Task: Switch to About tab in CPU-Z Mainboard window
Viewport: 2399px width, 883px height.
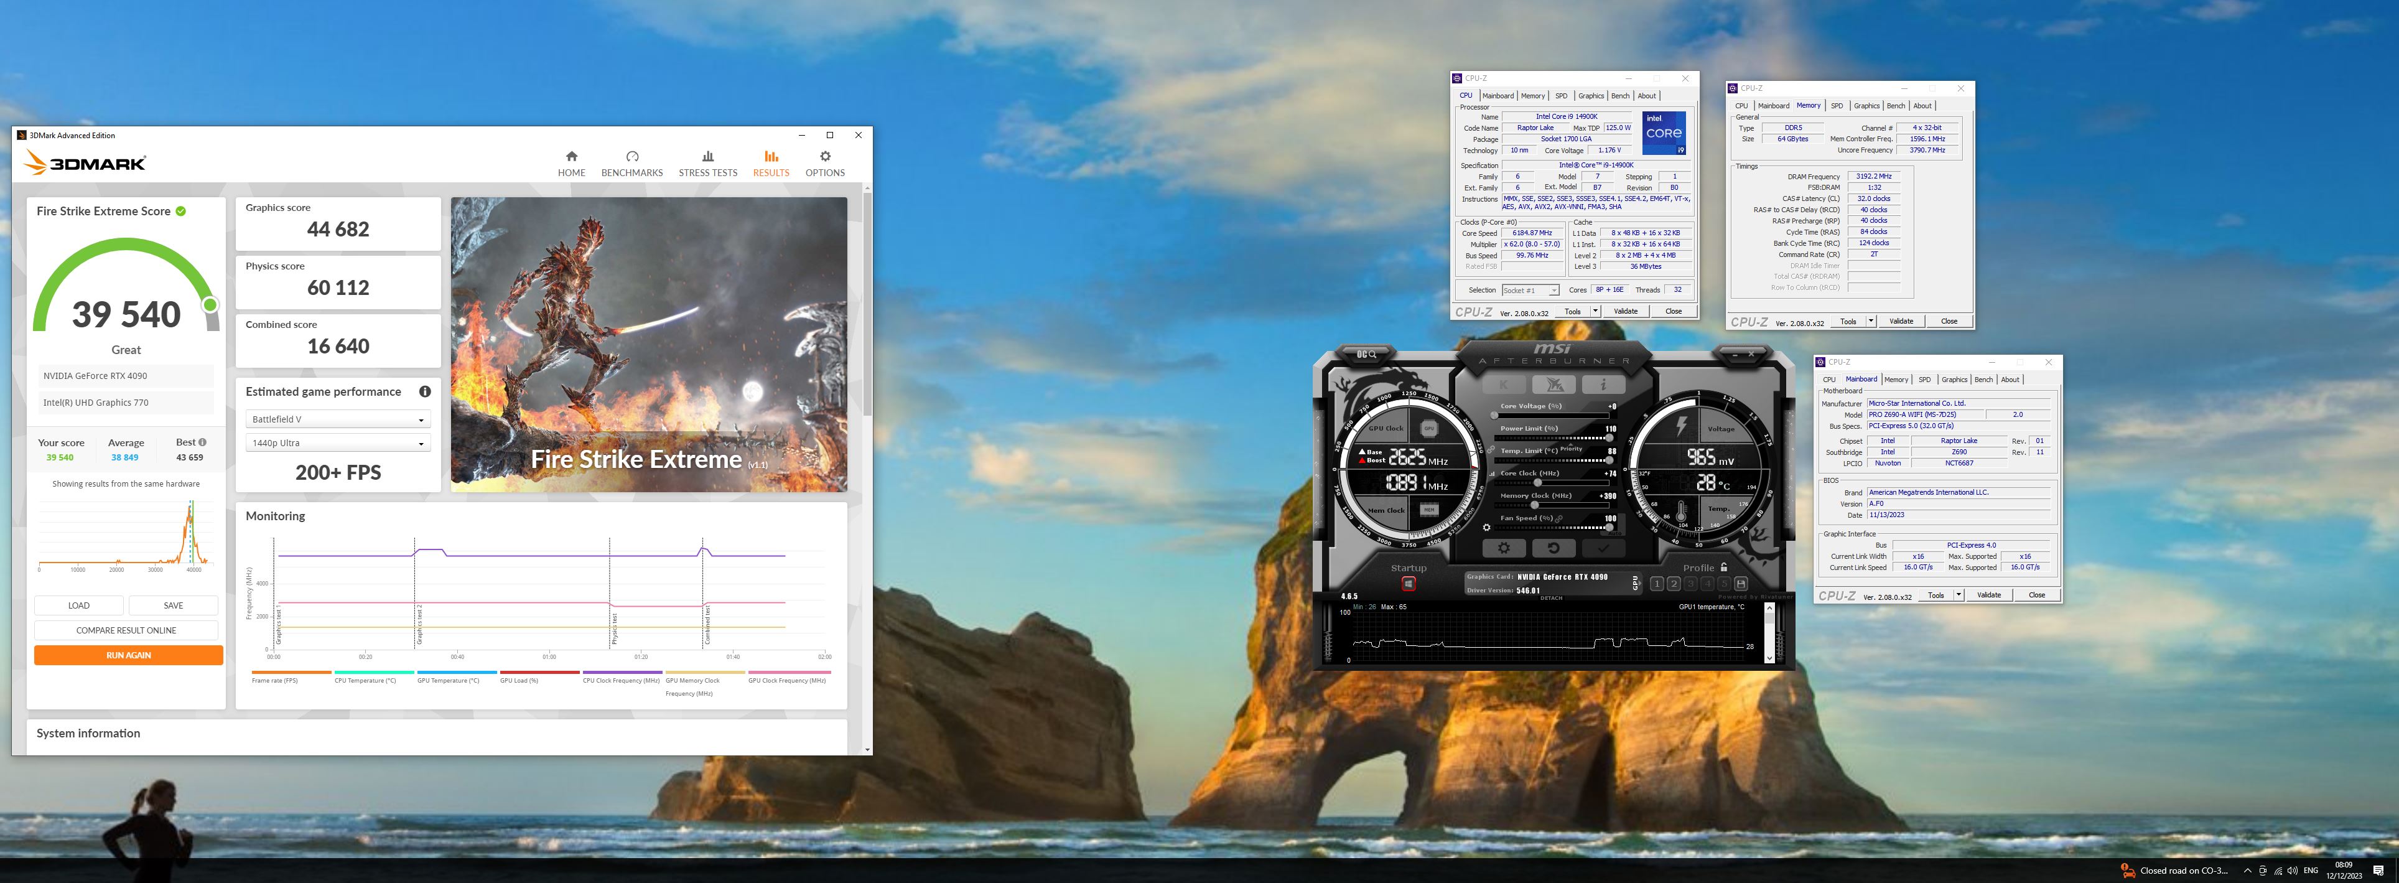Action: coord(2010,380)
